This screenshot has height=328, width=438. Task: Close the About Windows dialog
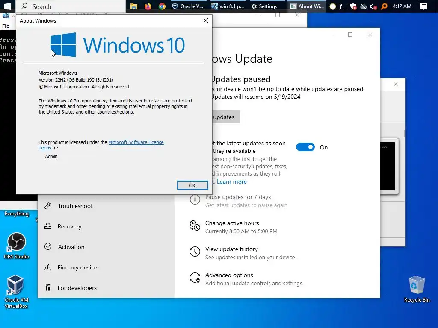(206, 20)
